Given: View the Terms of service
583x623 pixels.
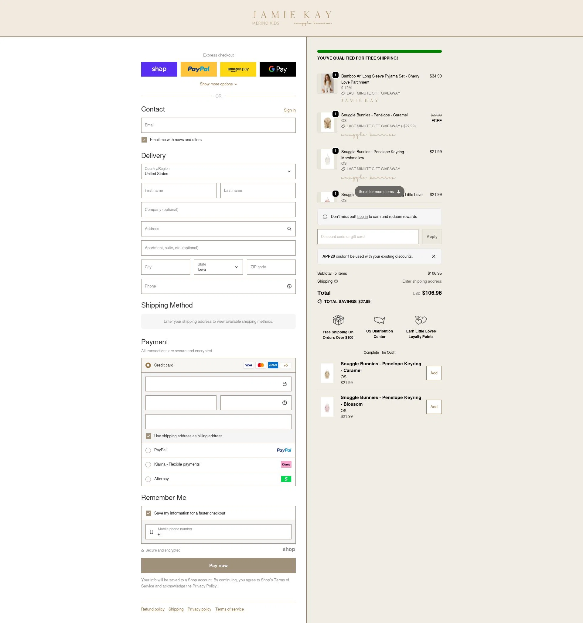Looking at the screenshot, I should point(229,609).
